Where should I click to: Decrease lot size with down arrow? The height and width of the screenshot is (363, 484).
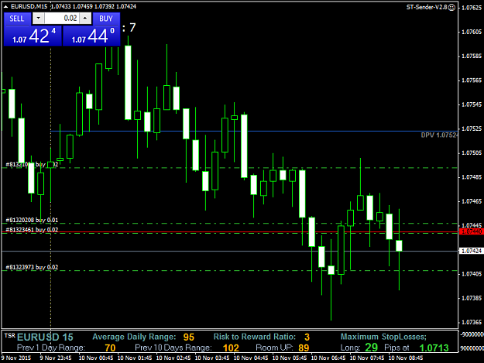point(38,19)
